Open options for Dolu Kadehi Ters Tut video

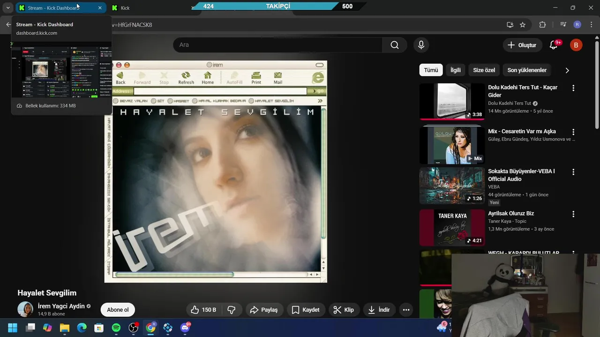pyautogui.click(x=573, y=88)
